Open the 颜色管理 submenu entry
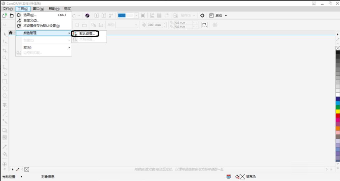This screenshot has width=340, height=181. click(x=44, y=33)
